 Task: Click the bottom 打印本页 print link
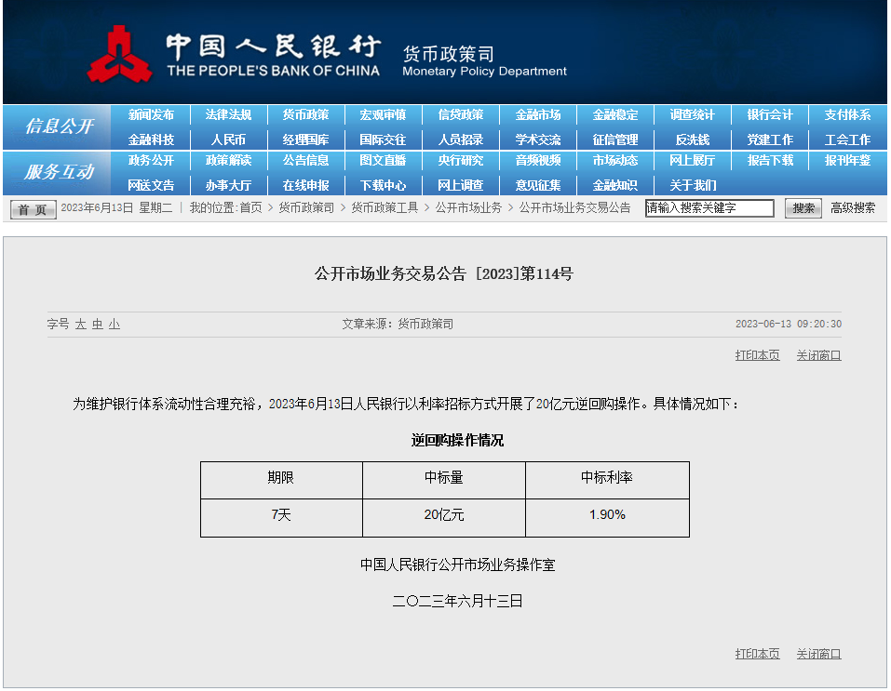coord(757,654)
